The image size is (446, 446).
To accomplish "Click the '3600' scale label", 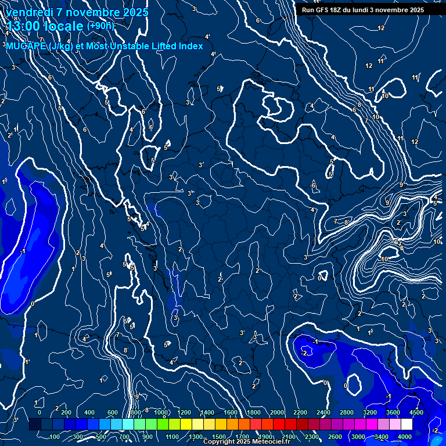I will [x=393, y=412].
